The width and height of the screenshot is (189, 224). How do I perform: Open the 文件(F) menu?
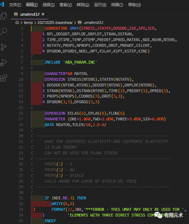click(15, 5)
